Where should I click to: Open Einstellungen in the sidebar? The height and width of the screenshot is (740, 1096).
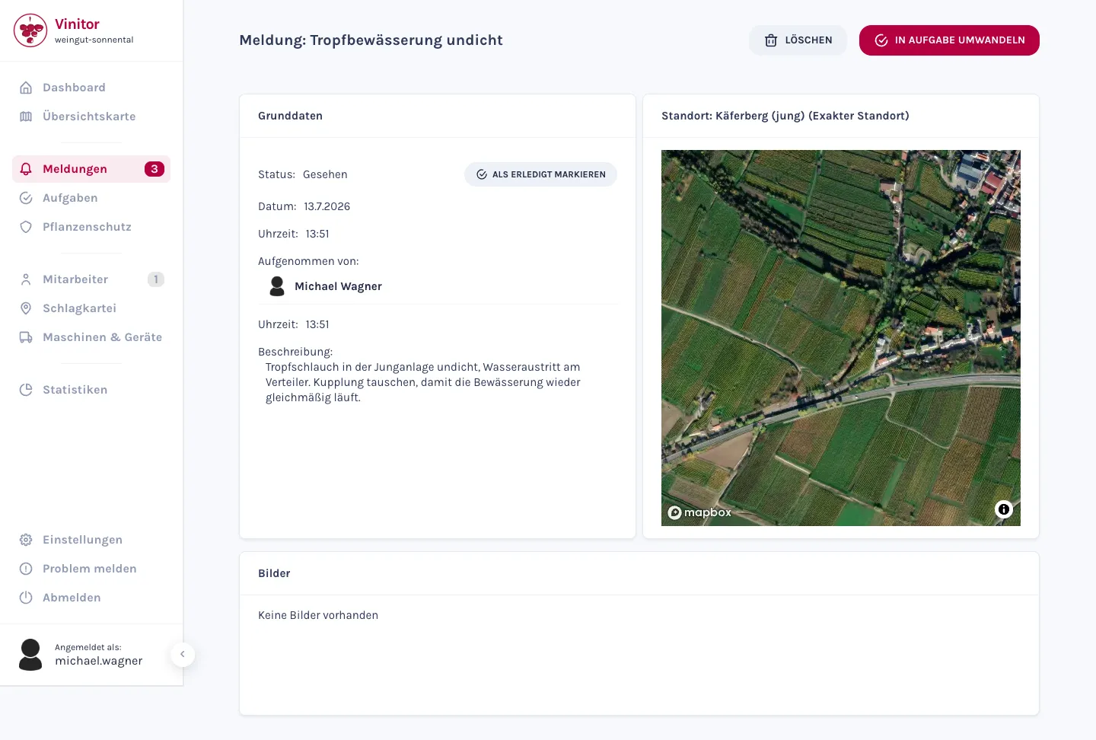[x=91, y=540]
